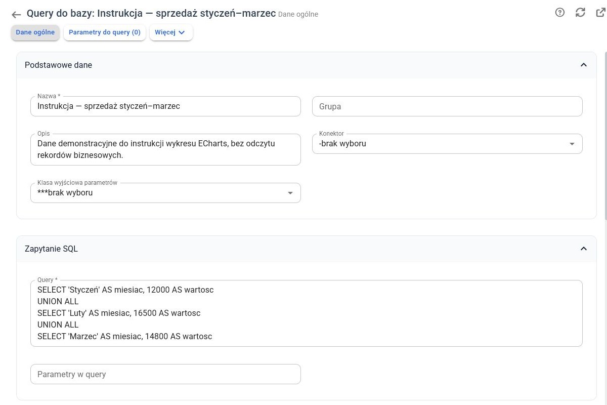Click the Zapytanie SQL header text
The width and height of the screenshot is (607, 405).
(x=51, y=249)
